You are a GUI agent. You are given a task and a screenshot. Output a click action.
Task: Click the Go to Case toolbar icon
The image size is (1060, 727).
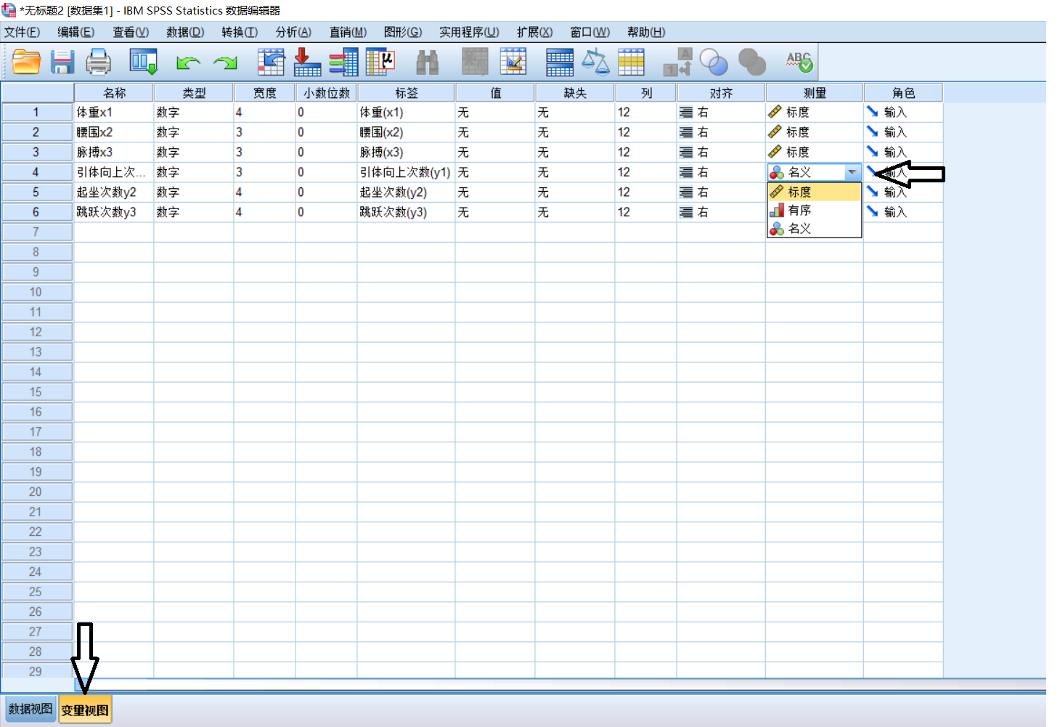[271, 62]
